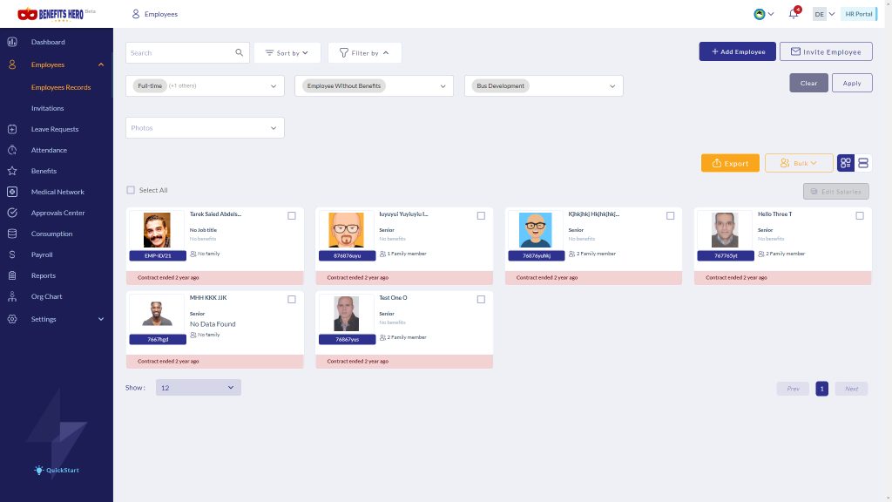Clear the applied filters
The height and width of the screenshot is (502, 892).
coord(808,83)
